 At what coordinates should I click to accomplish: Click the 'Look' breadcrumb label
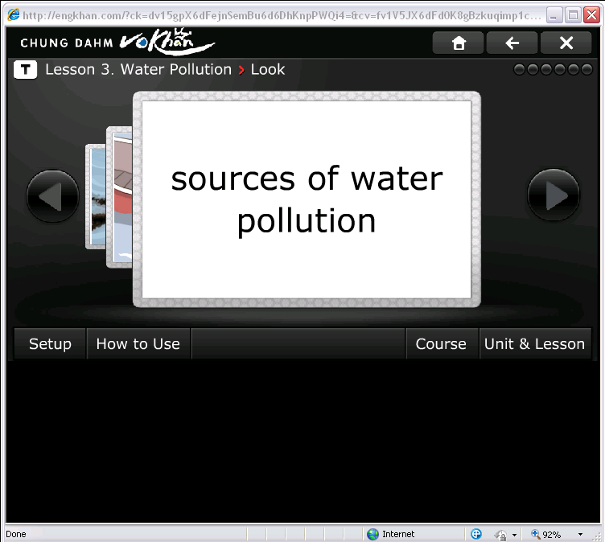268,70
